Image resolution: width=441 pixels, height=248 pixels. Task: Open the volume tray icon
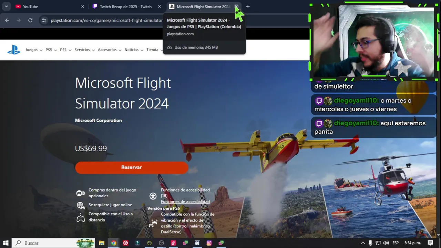coord(386,243)
